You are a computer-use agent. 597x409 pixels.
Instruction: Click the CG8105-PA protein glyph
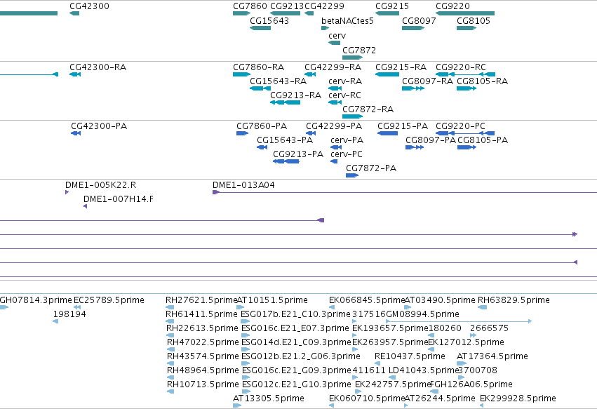click(467, 147)
